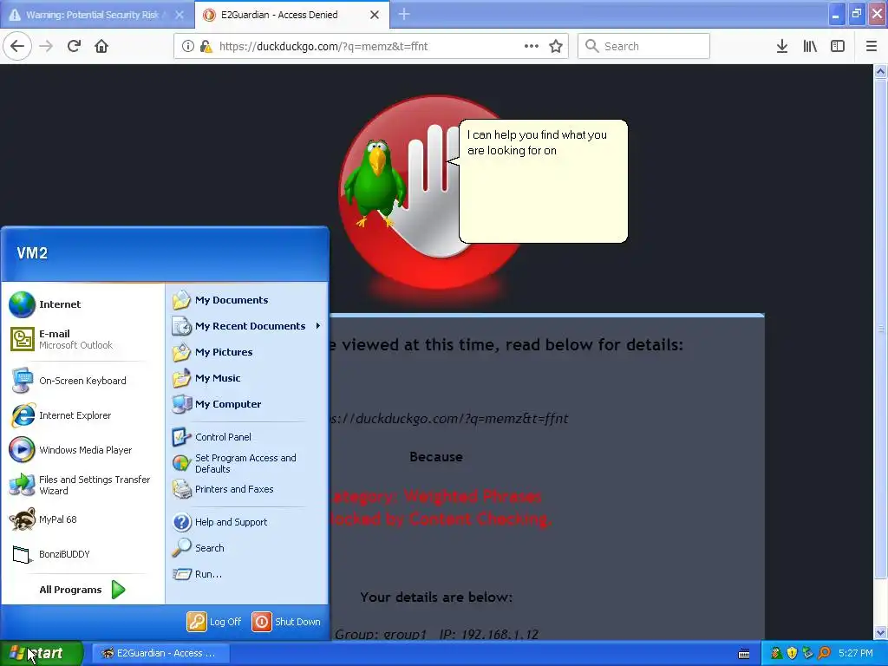
Task: Open Windows Media Player
Action: (82, 450)
